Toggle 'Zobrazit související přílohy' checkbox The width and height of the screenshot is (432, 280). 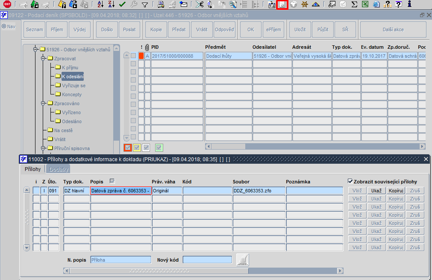pos(350,182)
